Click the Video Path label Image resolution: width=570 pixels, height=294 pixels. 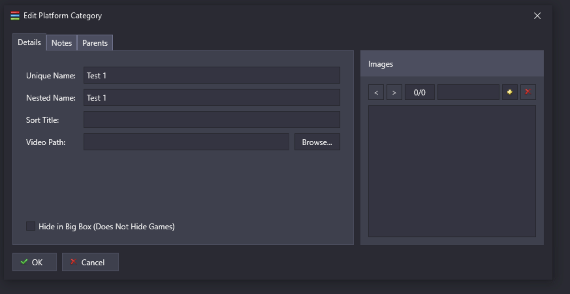pos(46,142)
